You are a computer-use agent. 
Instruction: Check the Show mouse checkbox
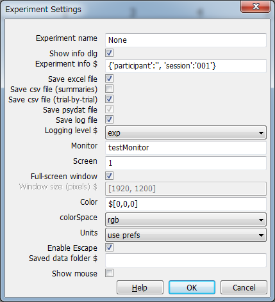pyautogui.click(x=109, y=273)
